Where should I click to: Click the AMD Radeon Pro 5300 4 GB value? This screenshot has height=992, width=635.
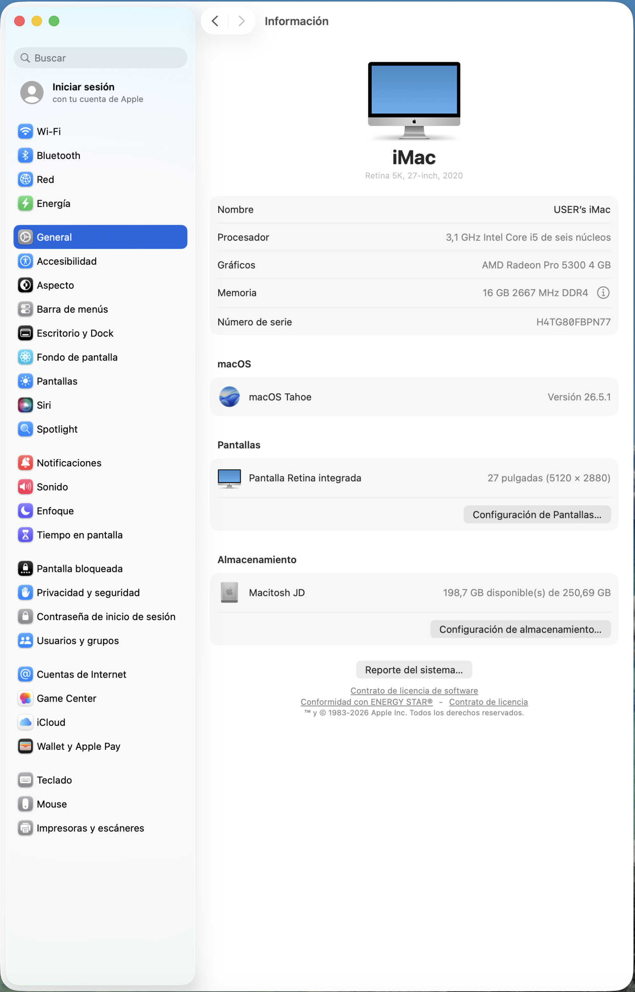tap(546, 265)
